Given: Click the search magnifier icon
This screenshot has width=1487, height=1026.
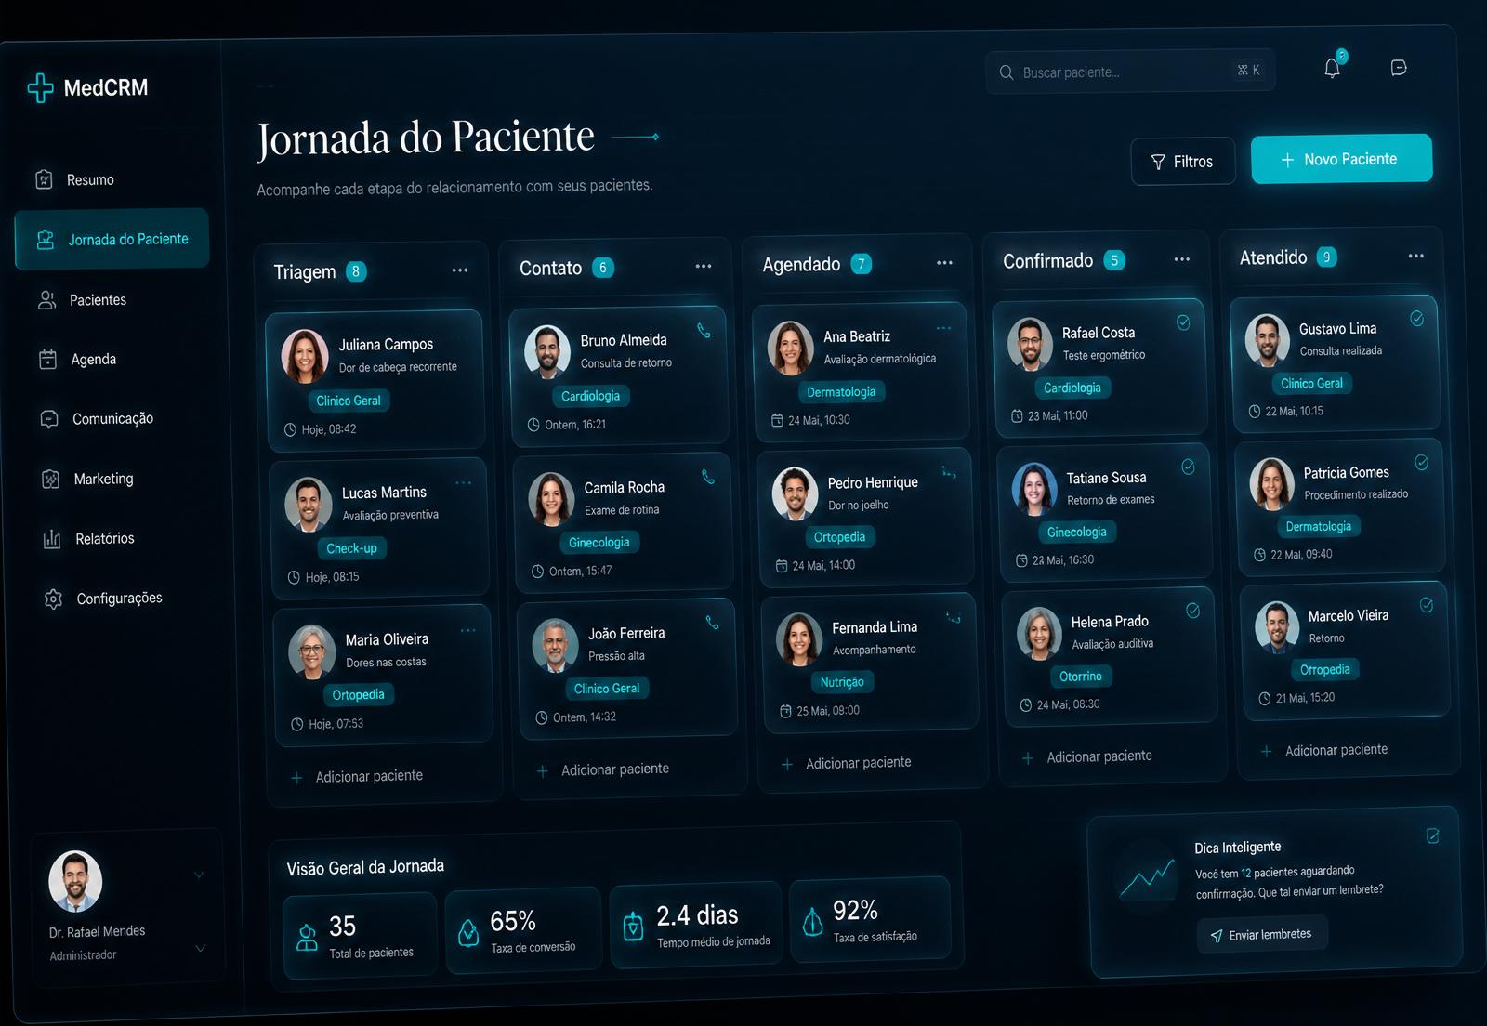Looking at the screenshot, I should coord(1007,72).
